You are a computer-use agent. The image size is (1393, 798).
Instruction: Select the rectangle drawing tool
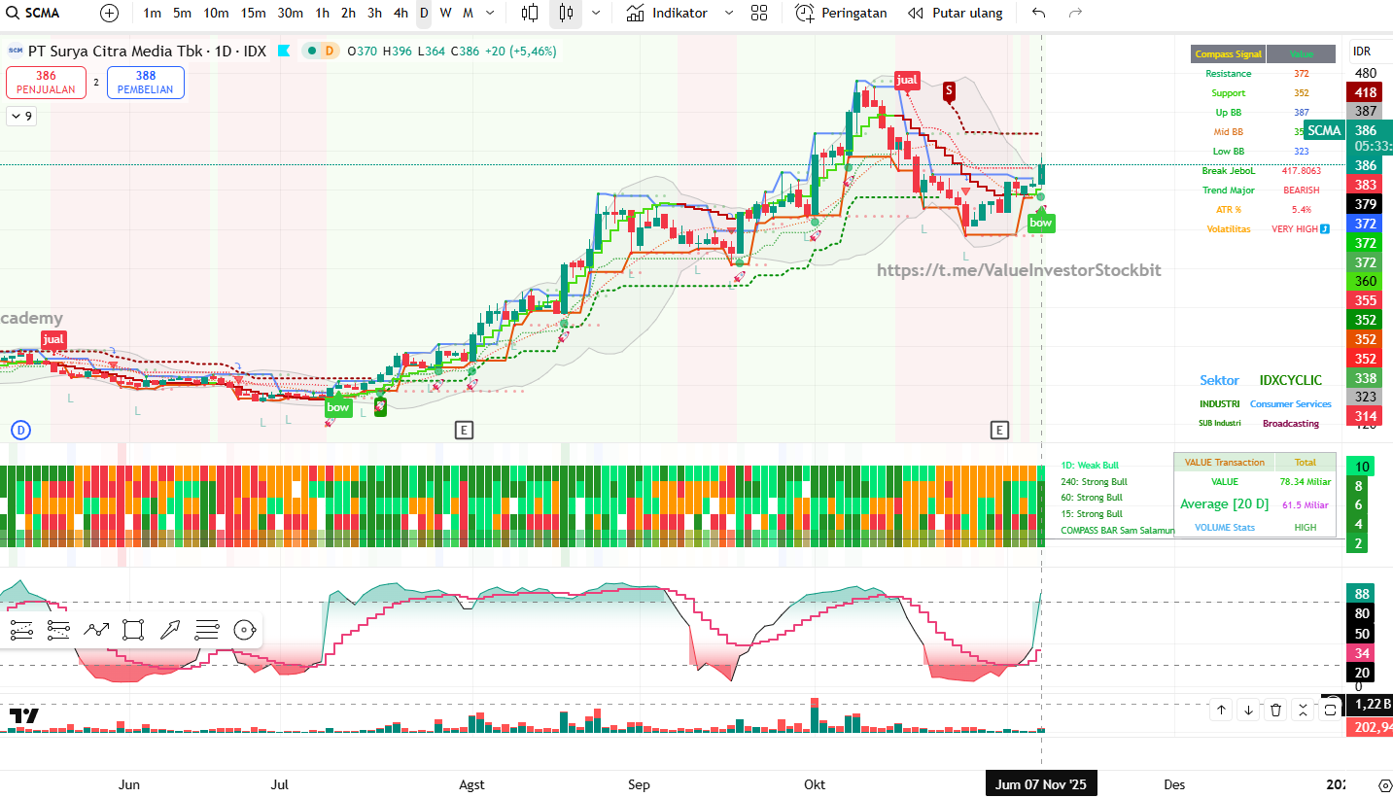(x=133, y=630)
